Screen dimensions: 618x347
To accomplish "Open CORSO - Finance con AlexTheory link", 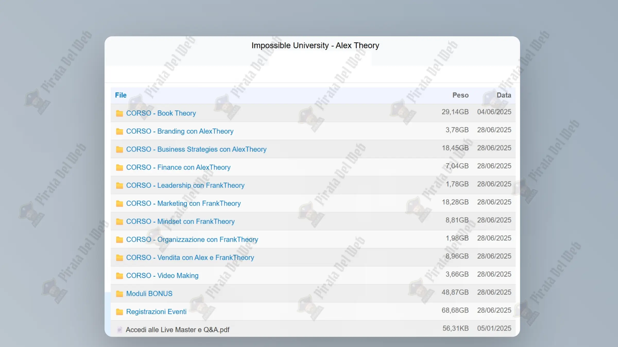I will click(x=178, y=167).
